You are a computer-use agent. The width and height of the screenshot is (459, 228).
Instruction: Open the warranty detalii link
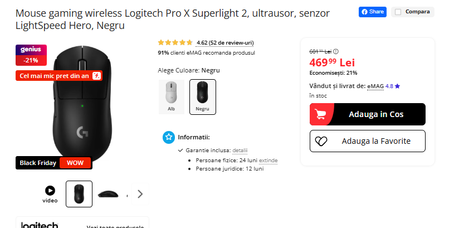[x=240, y=151]
